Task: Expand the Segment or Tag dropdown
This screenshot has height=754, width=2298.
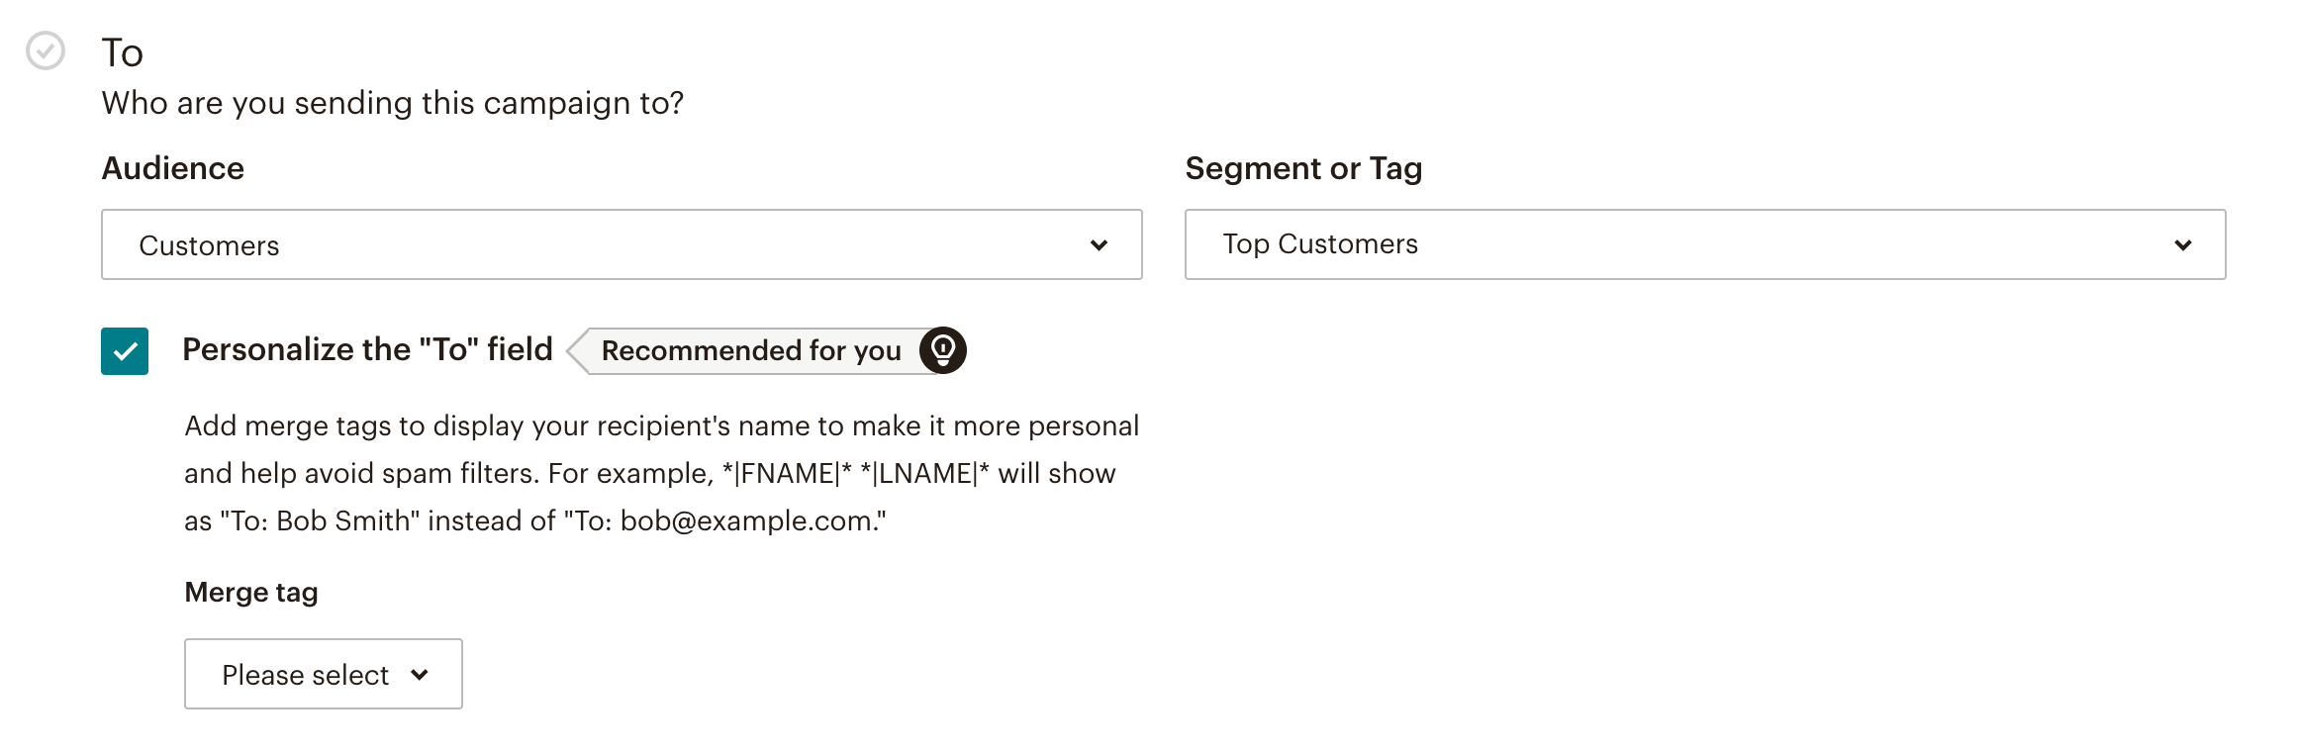Action: pyautogui.click(x=1705, y=244)
